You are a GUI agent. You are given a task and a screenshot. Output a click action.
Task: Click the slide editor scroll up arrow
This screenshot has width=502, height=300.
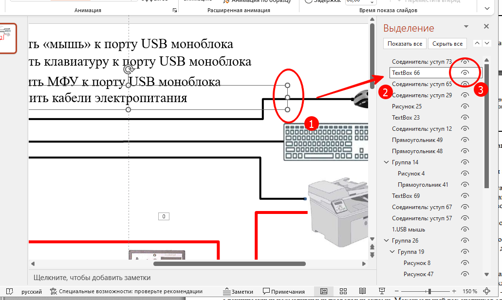click(372, 19)
